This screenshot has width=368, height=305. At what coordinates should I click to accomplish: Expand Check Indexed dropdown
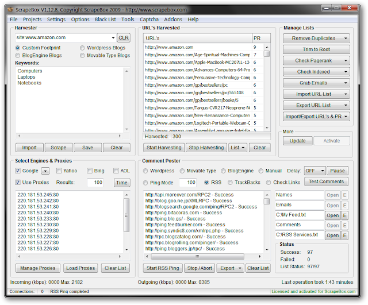click(346, 72)
